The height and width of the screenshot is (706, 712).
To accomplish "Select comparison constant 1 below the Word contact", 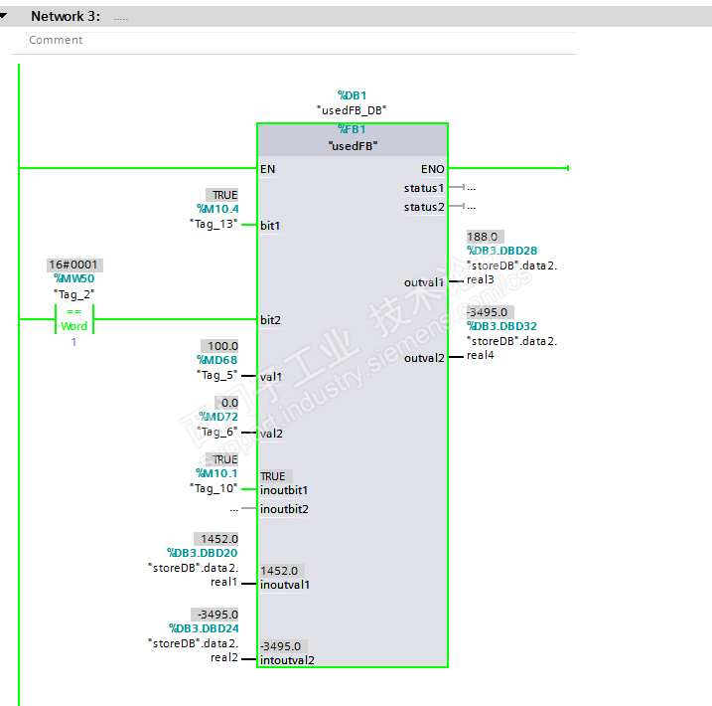I will click(x=73, y=342).
